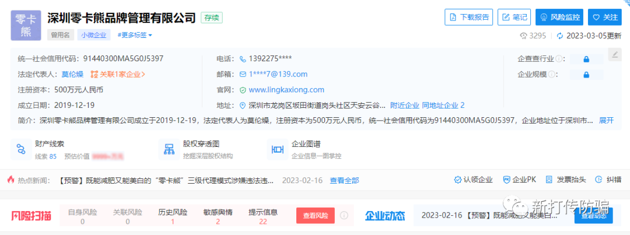Click the phone icon beside 1392275****
630x235 pixels.
[243, 59]
